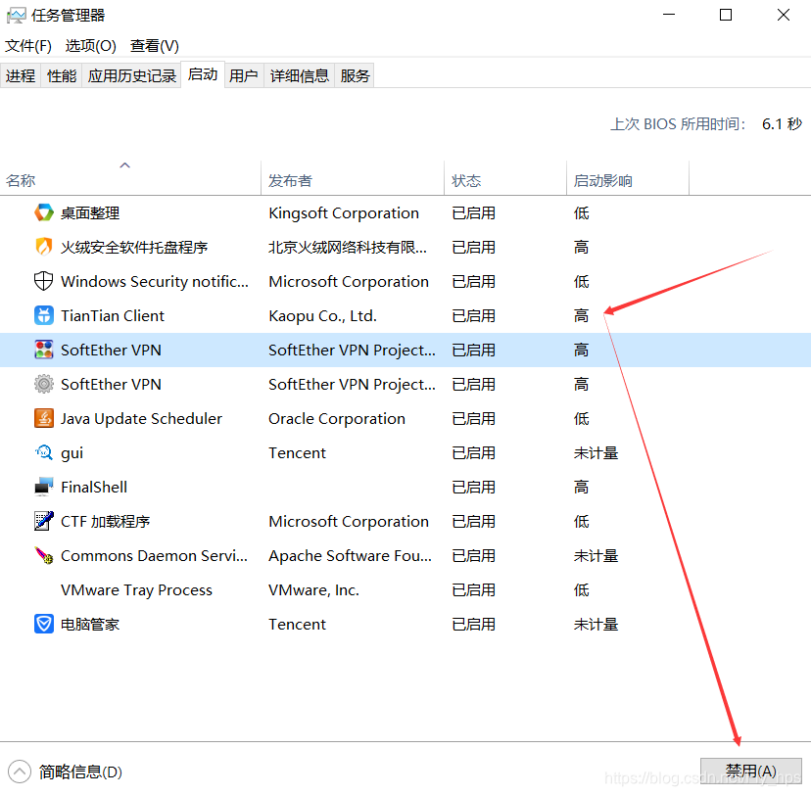This screenshot has width=811, height=796.
Task: Click the Task Manager title bar icon
Action: click(x=16, y=16)
